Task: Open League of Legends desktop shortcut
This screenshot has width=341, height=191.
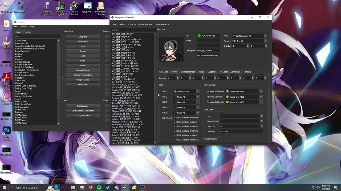Action: [60, 8]
